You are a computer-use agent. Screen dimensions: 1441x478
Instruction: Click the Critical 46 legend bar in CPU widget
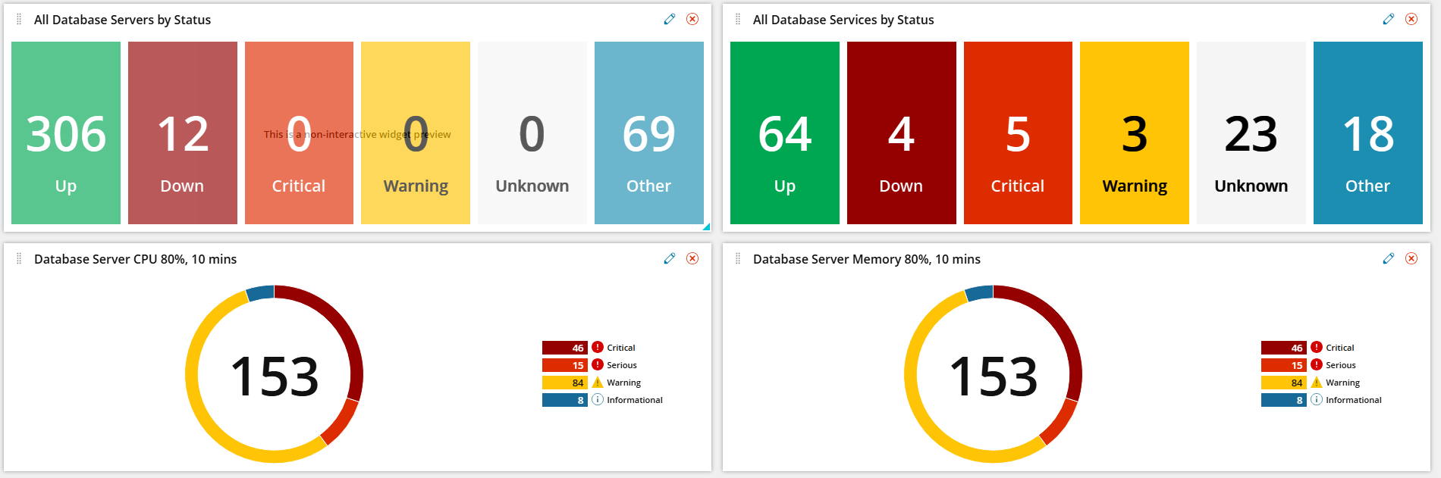coord(565,348)
